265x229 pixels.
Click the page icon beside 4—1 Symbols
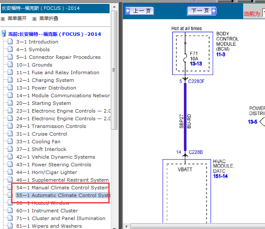coord(10,49)
